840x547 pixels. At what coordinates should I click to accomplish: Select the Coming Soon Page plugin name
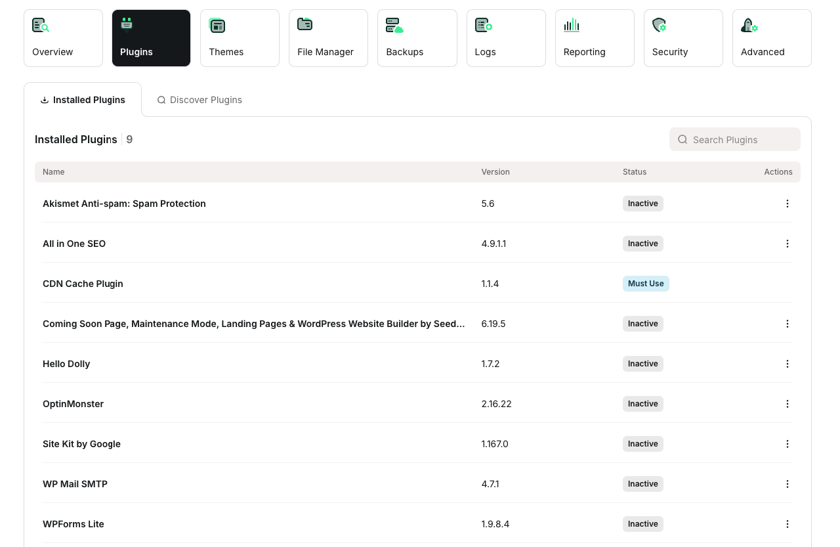tap(254, 324)
